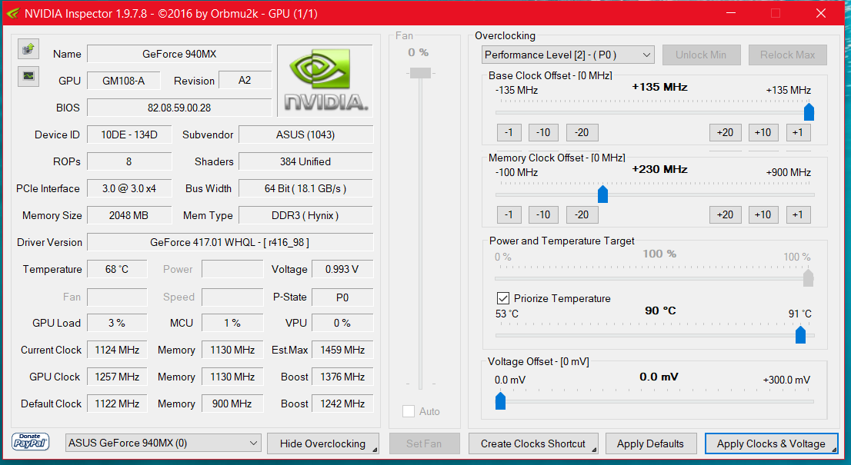Click the Est.Max field 1459 MHz
The width and height of the screenshot is (851, 465).
tap(342, 350)
